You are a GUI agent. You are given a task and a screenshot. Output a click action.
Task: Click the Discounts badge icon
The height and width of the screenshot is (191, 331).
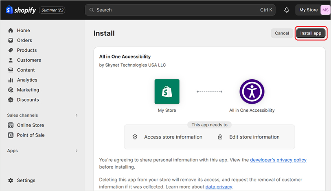tap(11, 100)
